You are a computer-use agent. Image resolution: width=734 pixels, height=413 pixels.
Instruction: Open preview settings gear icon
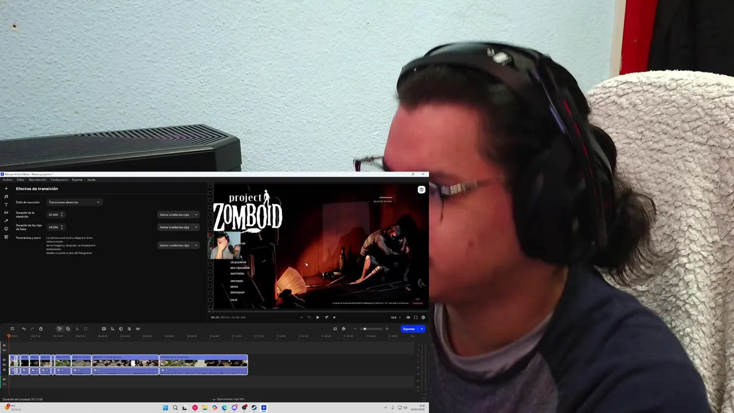point(423,317)
